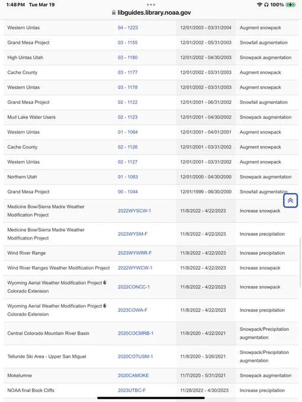Select High Uintas Utah Snowpack augmentation purpose
Viewport: 302px width, 402px height.
click(x=265, y=57)
